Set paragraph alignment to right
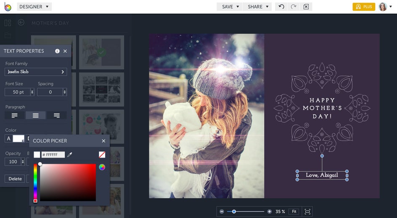The image size is (397, 218). pos(57,116)
